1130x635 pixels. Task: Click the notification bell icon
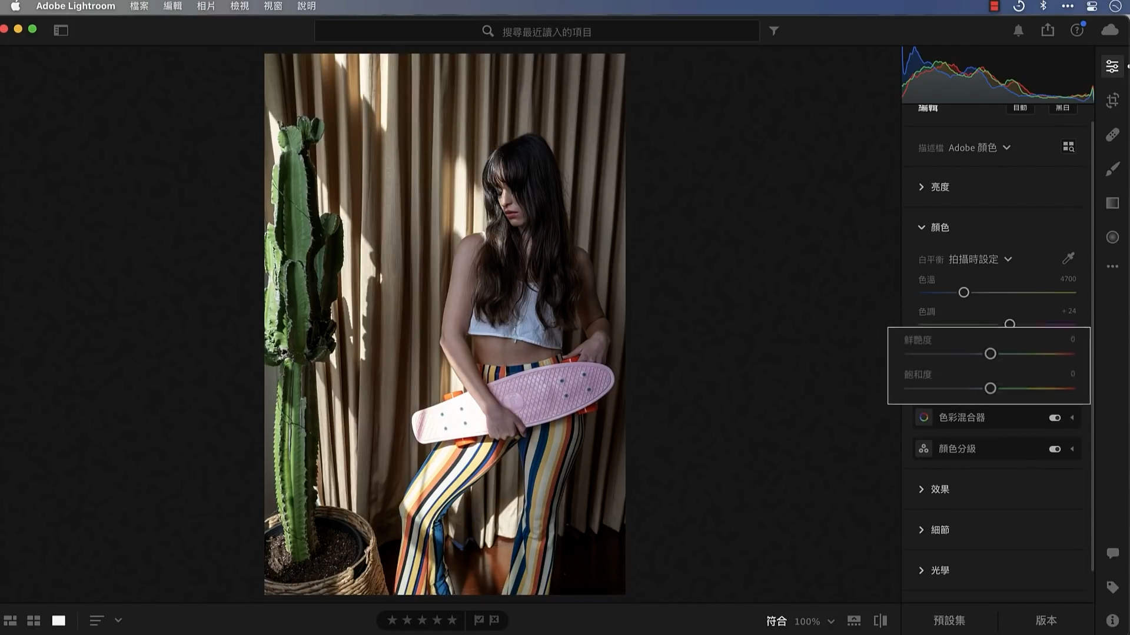(1019, 30)
